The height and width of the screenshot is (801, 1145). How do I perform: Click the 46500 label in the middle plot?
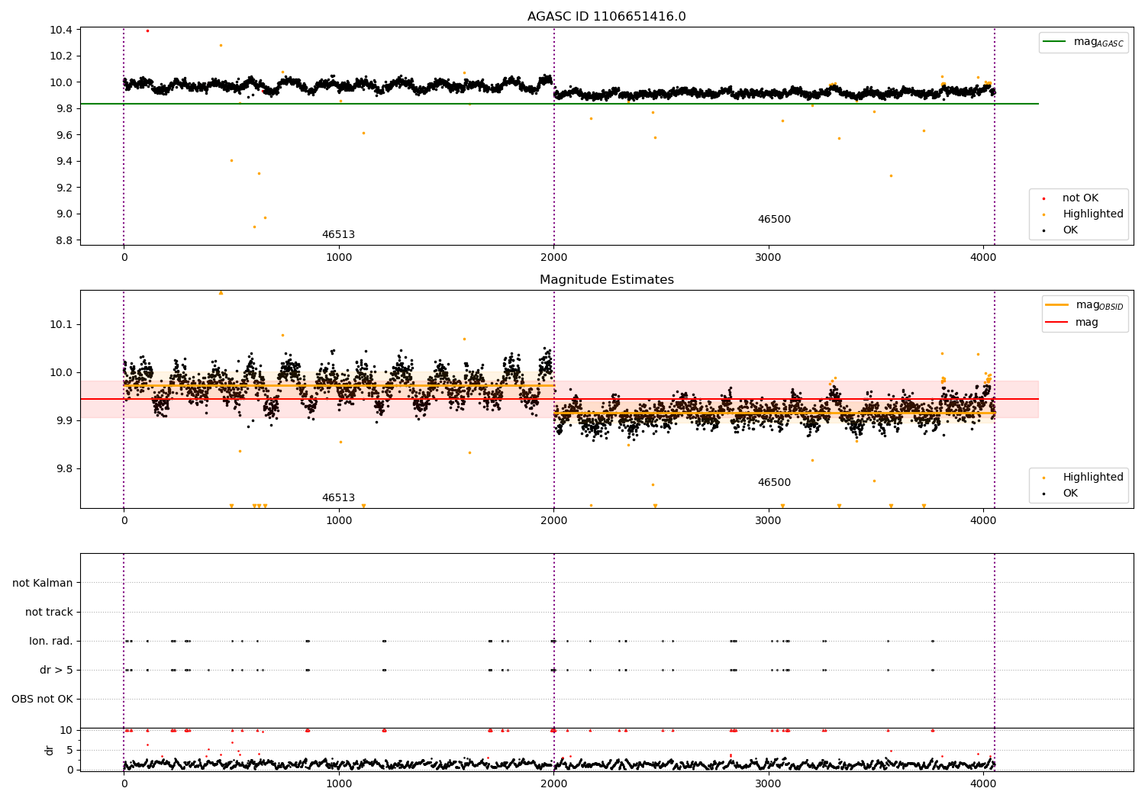[774, 483]
